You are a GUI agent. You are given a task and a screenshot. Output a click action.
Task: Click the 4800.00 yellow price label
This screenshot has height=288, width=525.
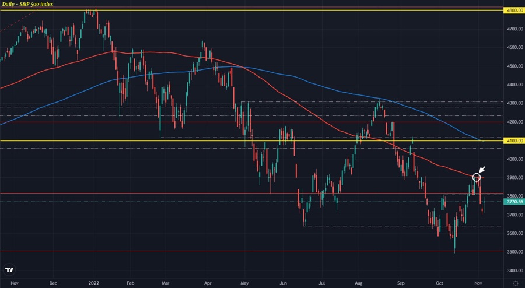pos(514,10)
